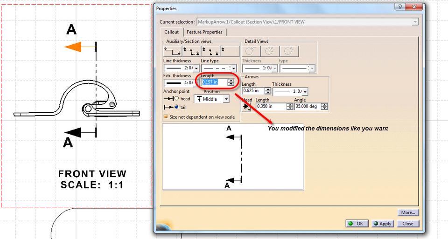
Task: Decrease Arrows Length 0.625 in value
Action: click(x=268, y=93)
